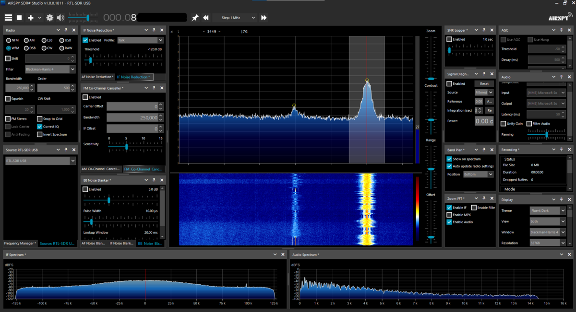The width and height of the screenshot is (576, 312).
Task: Close the Audio Spectrum panel
Action: (x=570, y=254)
